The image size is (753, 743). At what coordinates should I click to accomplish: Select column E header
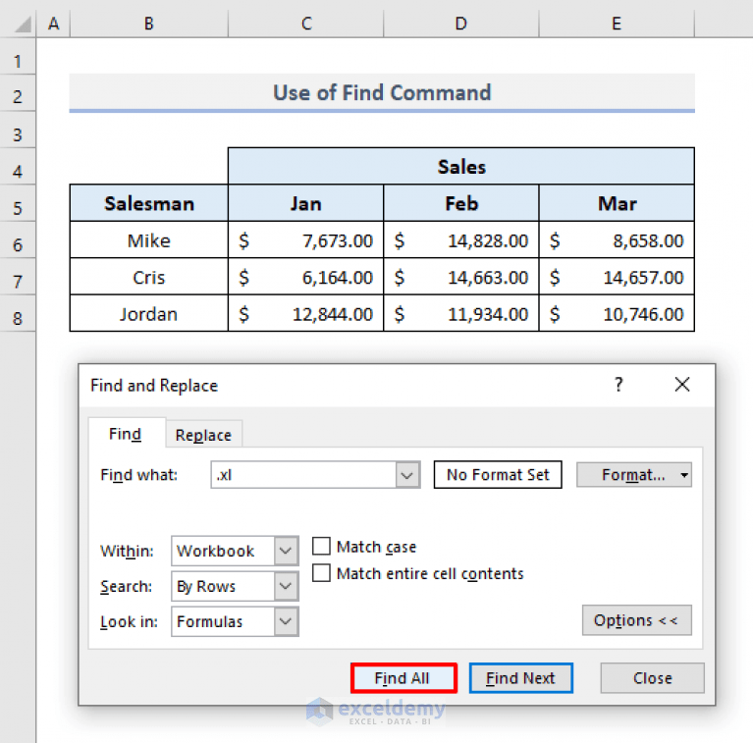[617, 23]
